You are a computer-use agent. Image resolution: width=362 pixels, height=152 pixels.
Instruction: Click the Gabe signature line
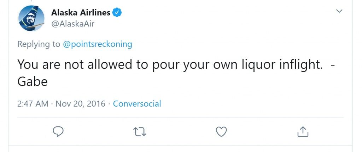point(32,81)
